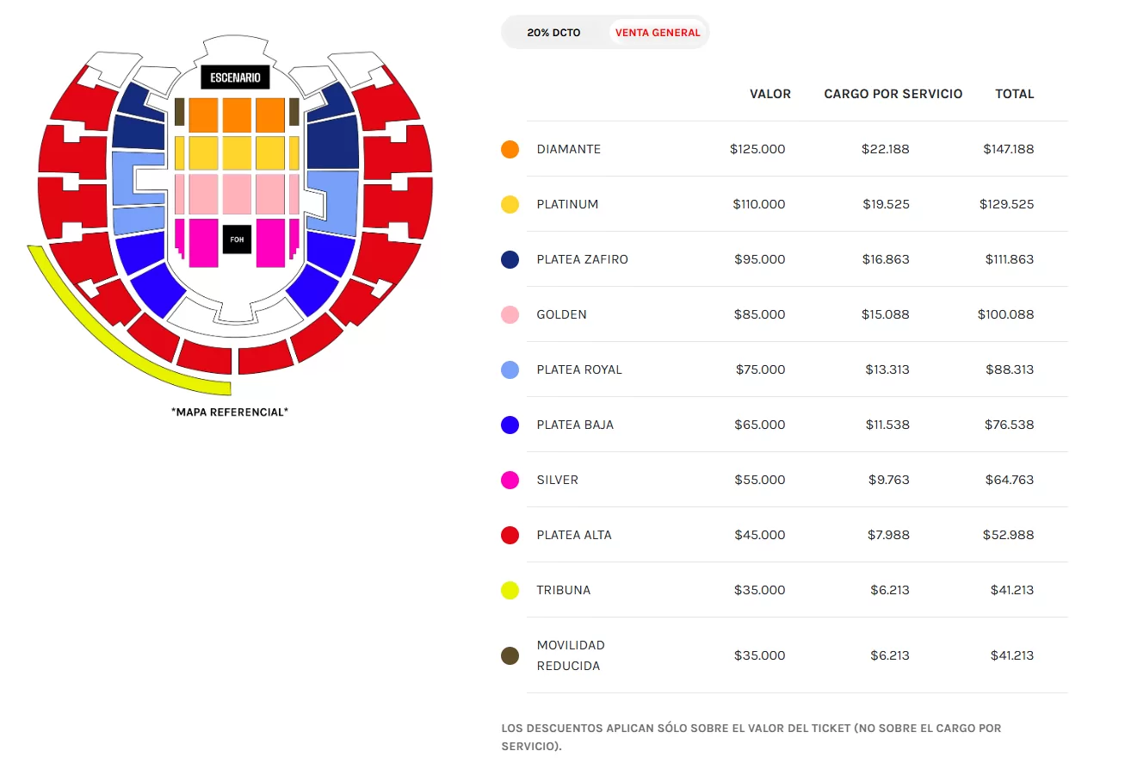Click the pink Golden color dot
Viewport: 1125px width, 782px height.
click(x=510, y=314)
